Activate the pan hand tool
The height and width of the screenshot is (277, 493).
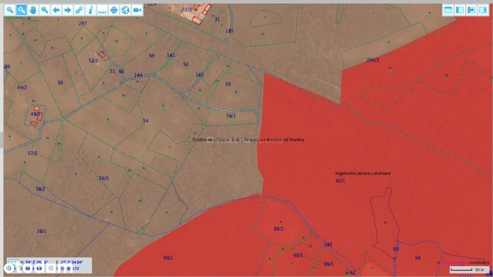point(33,10)
